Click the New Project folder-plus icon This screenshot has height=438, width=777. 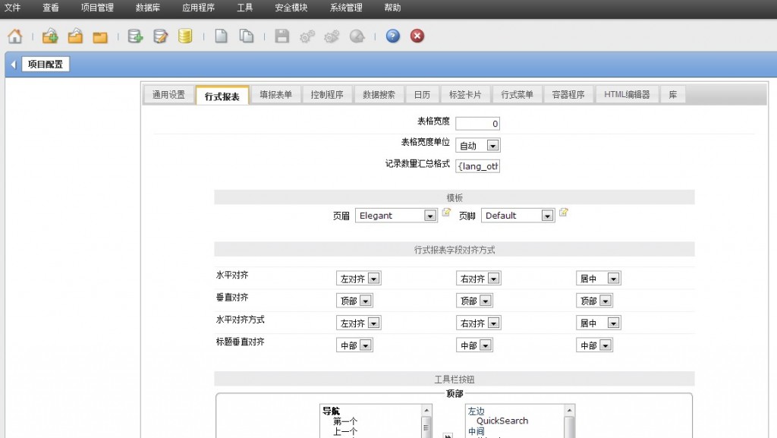click(50, 36)
